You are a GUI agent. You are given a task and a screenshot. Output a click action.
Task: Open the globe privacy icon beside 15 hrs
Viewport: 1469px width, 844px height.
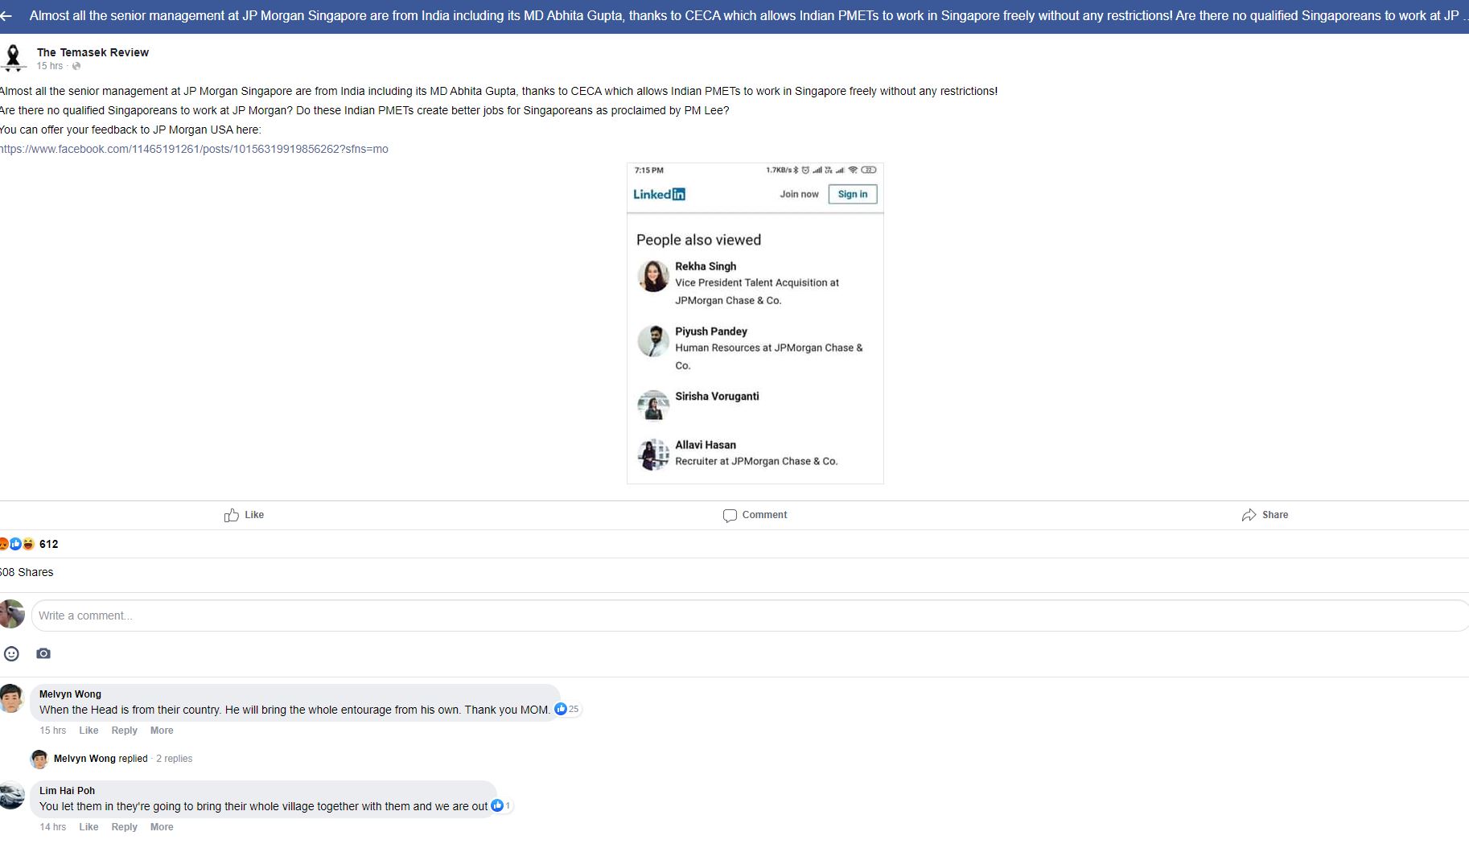[x=76, y=66]
